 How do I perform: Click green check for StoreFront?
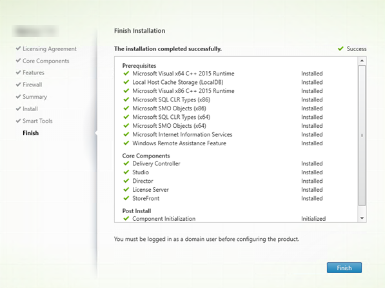126,198
